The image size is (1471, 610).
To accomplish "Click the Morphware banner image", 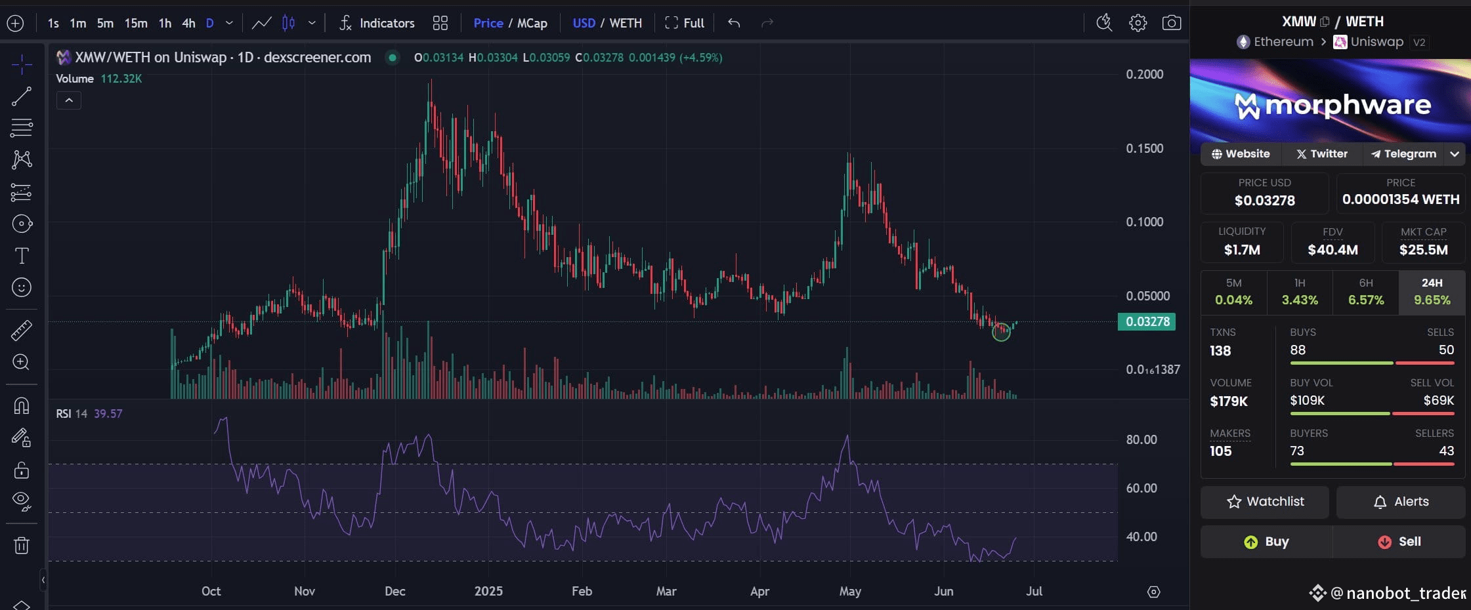I will (x=1331, y=101).
